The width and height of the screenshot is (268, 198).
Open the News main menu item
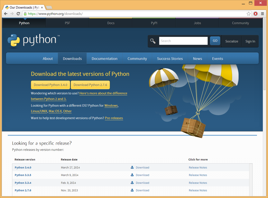tap(197, 59)
